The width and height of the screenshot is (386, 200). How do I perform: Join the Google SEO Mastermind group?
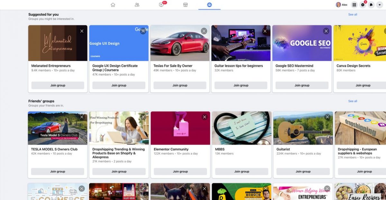pos(302,85)
